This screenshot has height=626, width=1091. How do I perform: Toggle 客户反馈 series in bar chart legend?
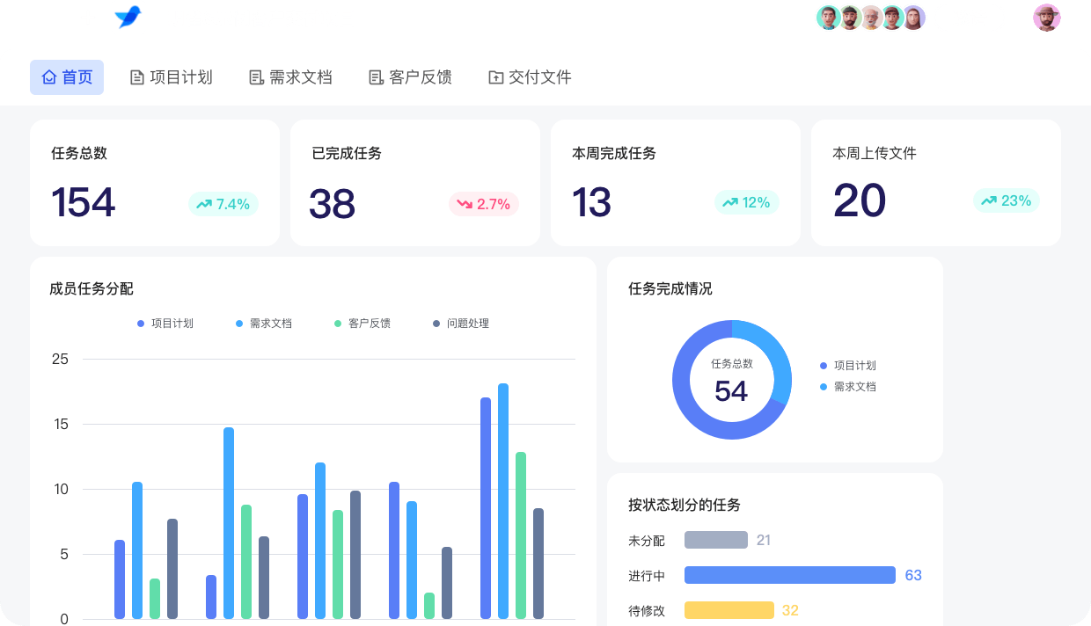[362, 324]
